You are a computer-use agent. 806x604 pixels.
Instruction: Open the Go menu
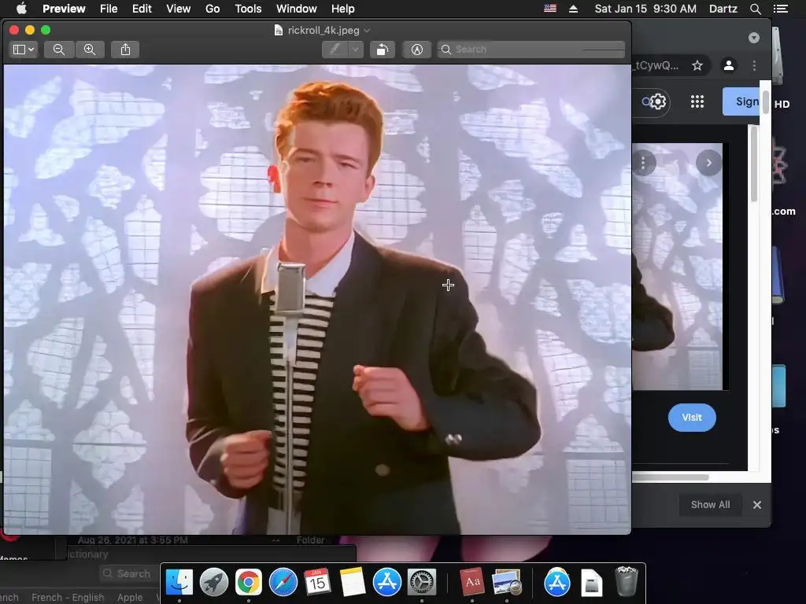213,9
